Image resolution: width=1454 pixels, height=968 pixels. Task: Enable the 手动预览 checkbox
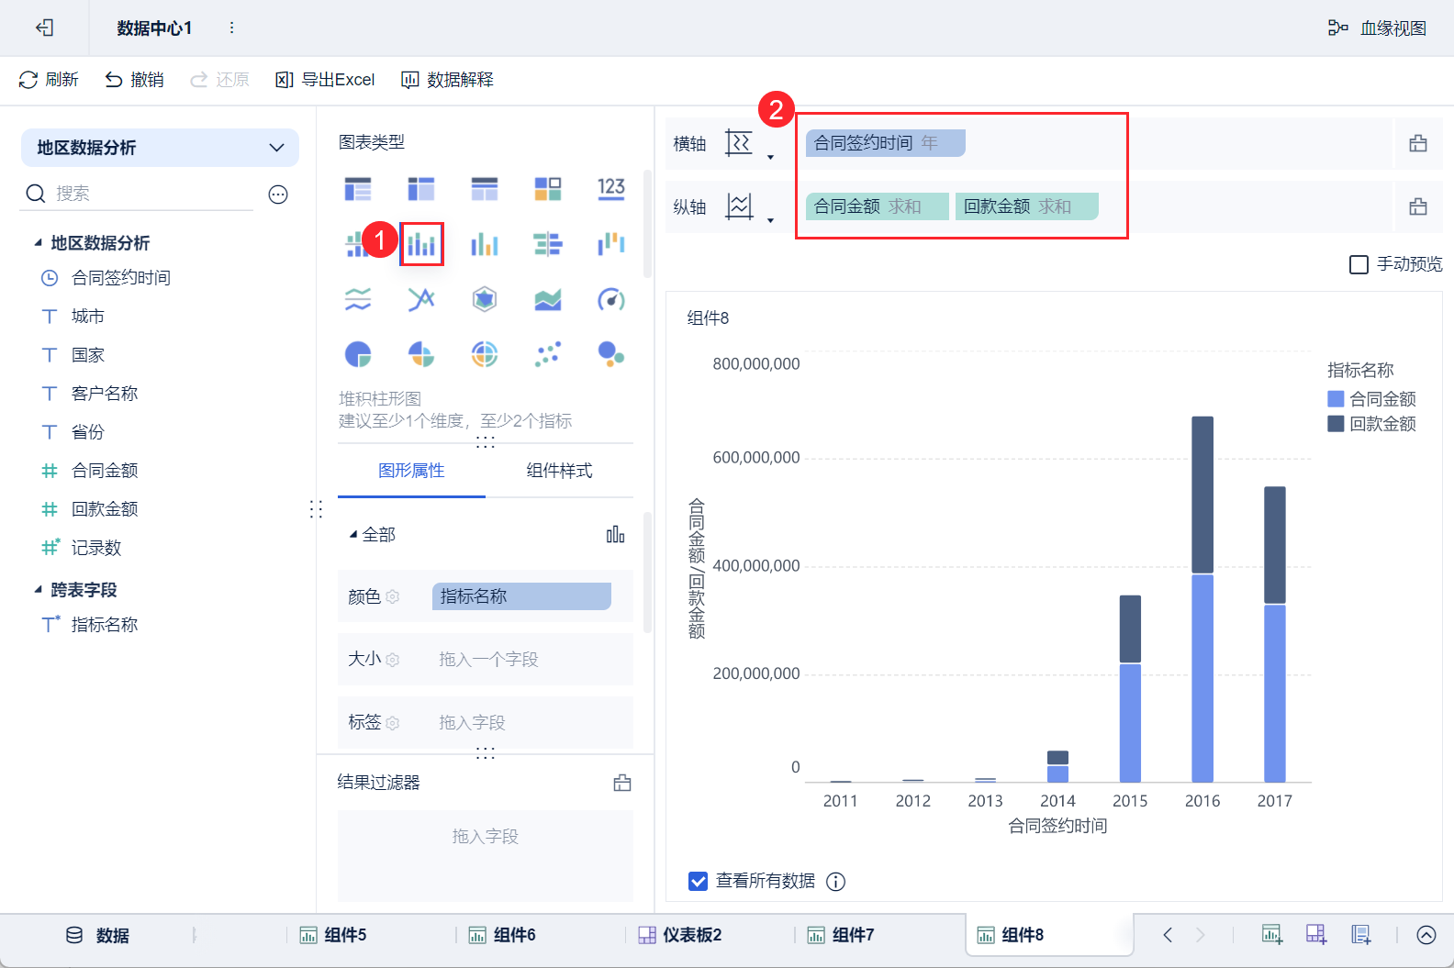(x=1359, y=264)
